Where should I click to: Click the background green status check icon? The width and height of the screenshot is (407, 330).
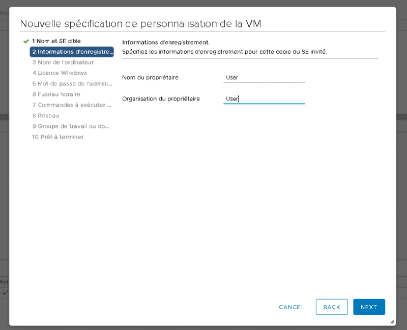(5, 293)
